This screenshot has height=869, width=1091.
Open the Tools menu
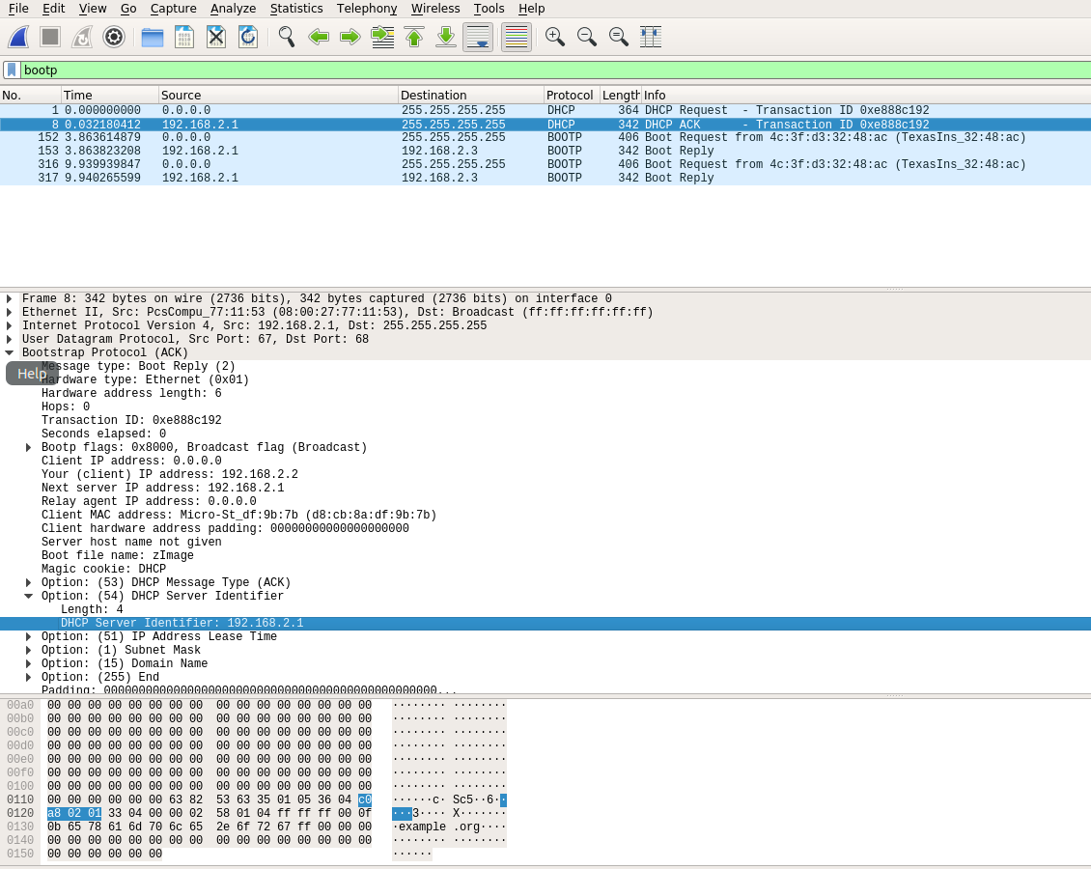(490, 9)
